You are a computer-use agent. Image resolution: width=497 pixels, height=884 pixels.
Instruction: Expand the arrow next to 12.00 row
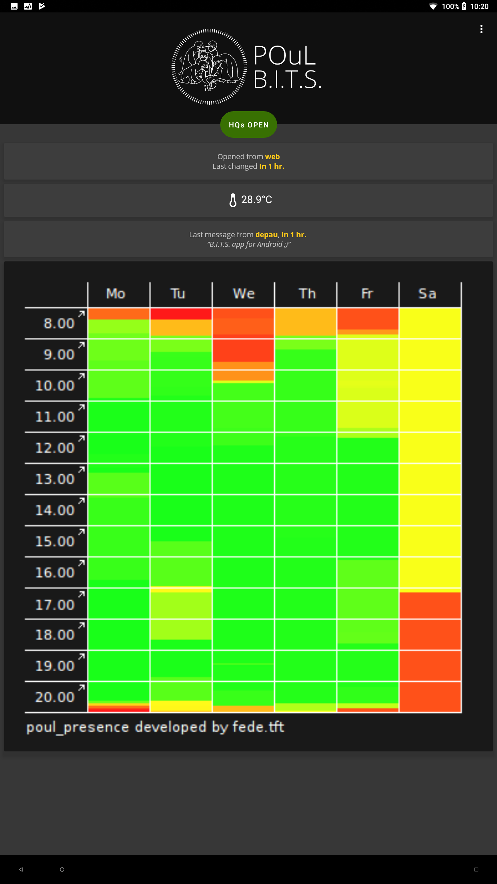[x=81, y=439]
